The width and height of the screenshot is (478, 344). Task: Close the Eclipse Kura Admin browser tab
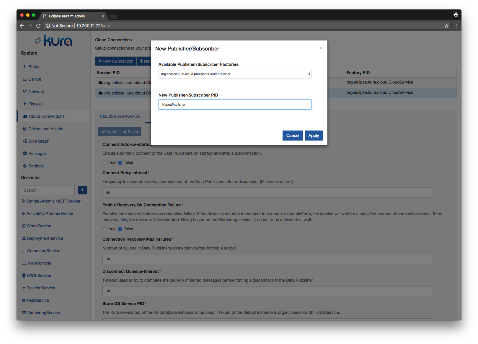[x=103, y=16]
